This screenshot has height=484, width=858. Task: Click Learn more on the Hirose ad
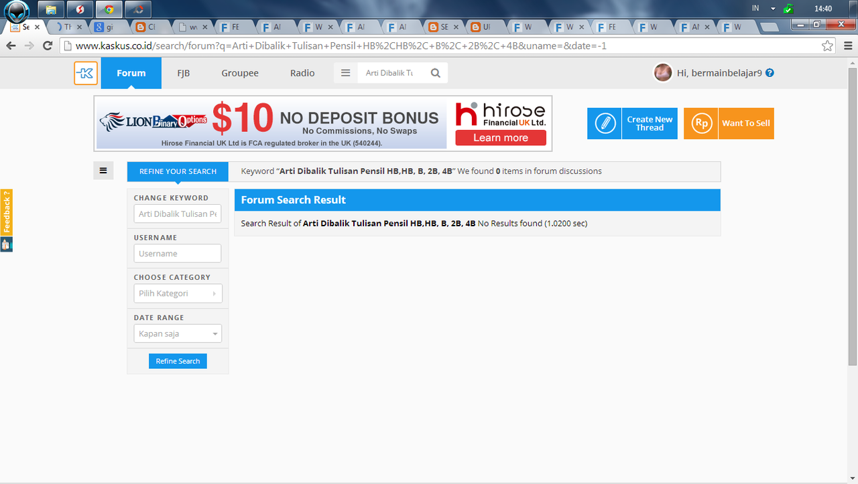click(x=501, y=138)
